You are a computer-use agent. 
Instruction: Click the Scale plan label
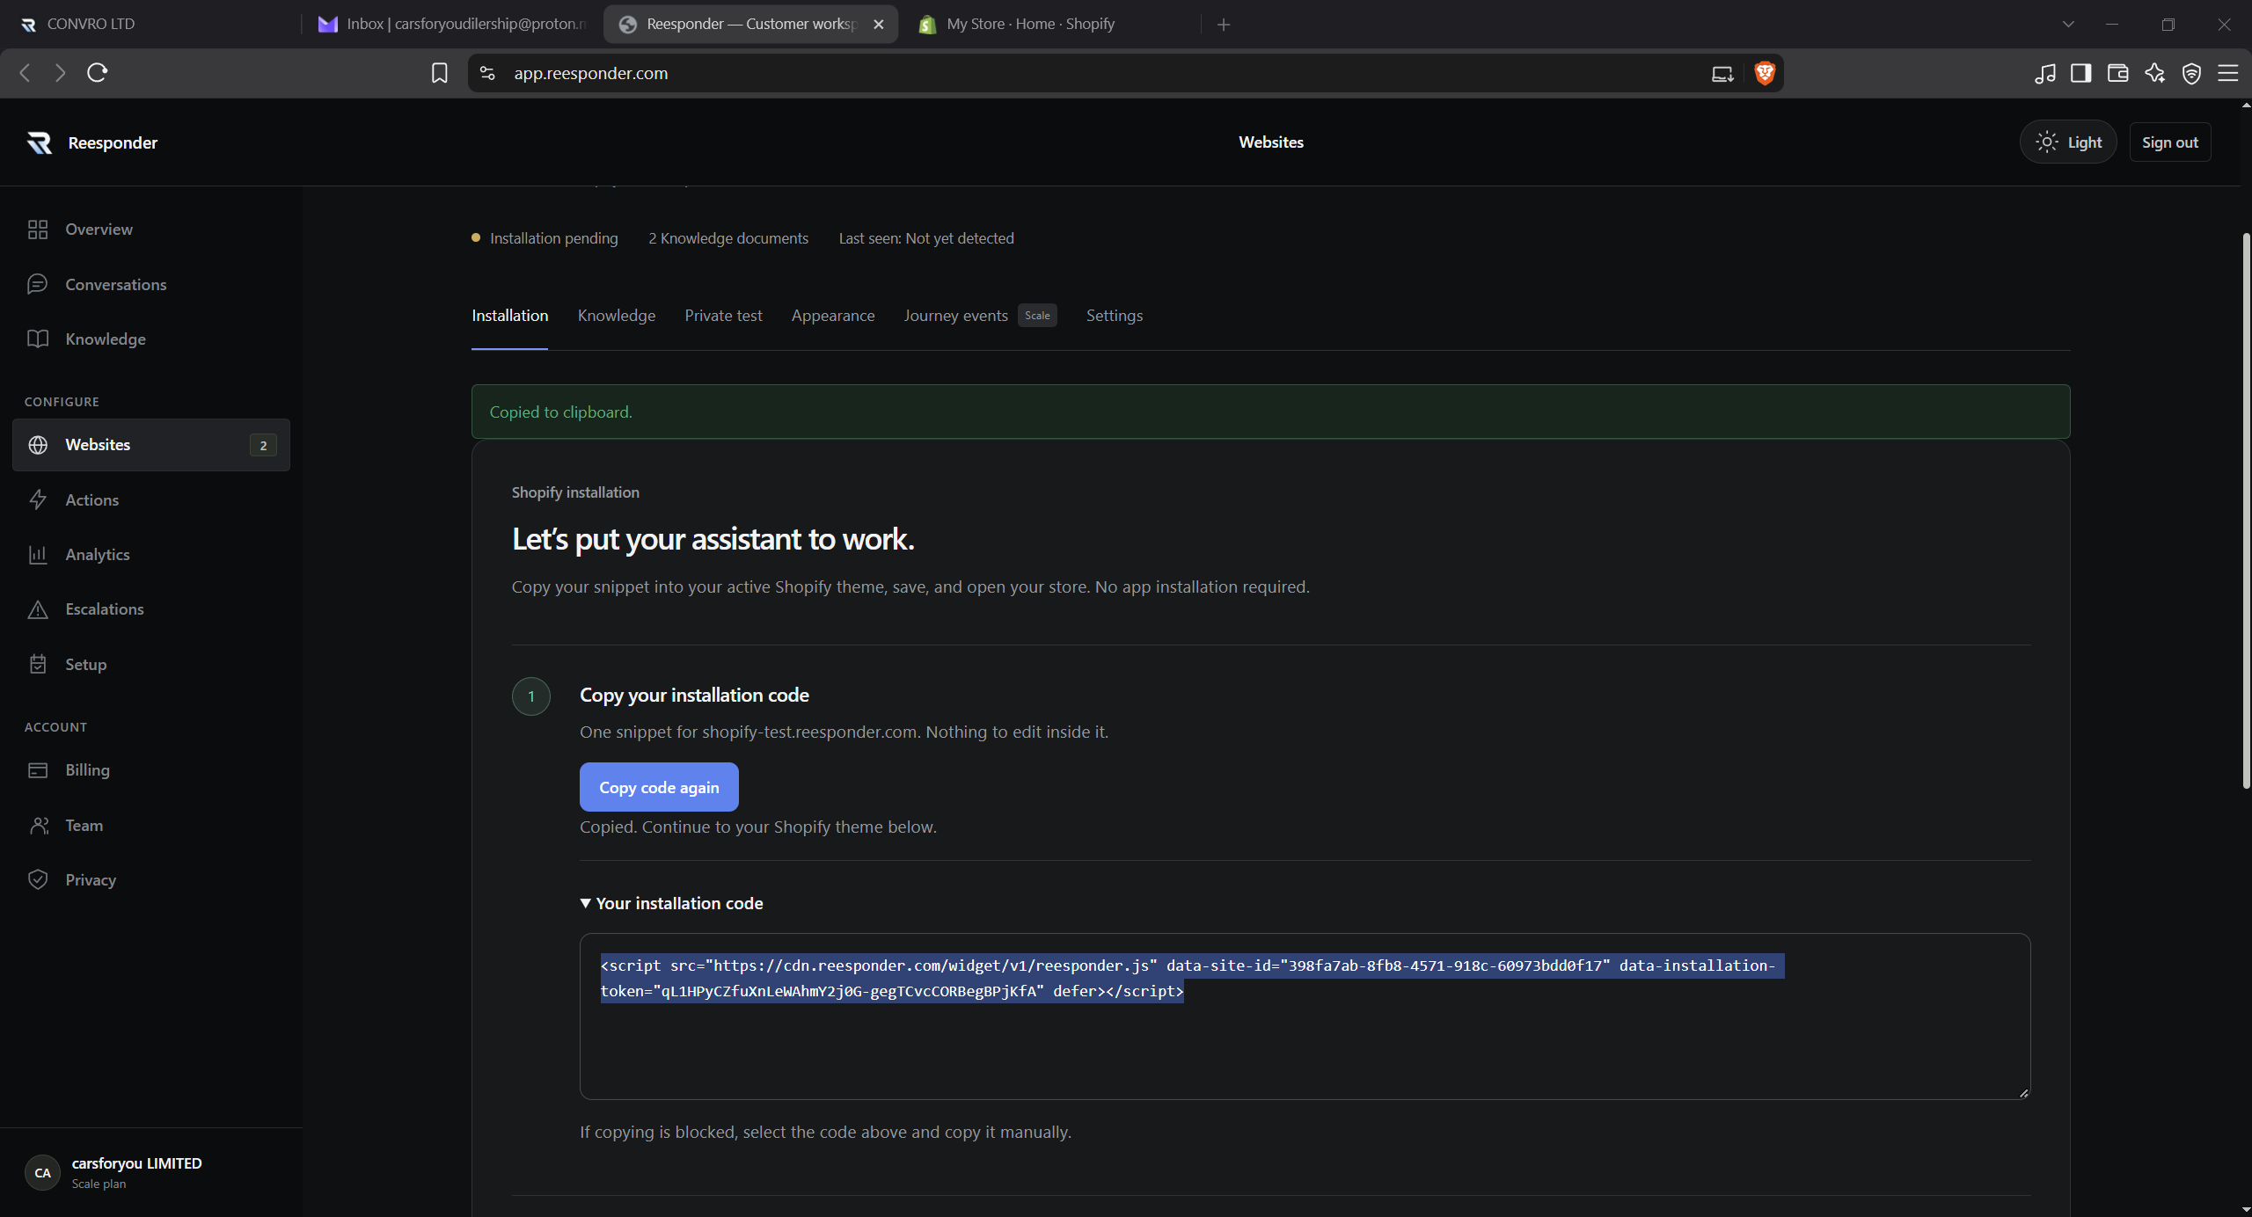pos(99,1184)
